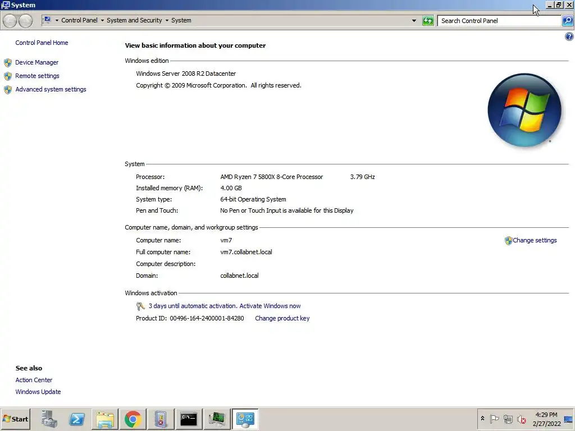This screenshot has width=575, height=431.
Task: Open the Task Manager taskbar icon
Action: (217, 419)
